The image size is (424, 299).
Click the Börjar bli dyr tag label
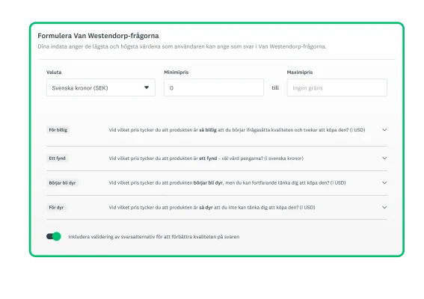coord(62,182)
